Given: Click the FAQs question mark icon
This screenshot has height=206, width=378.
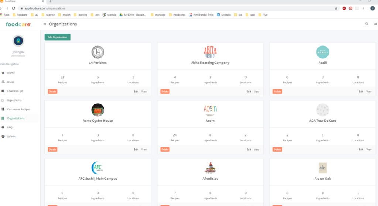Looking at the screenshot, I should click(x=3, y=127).
